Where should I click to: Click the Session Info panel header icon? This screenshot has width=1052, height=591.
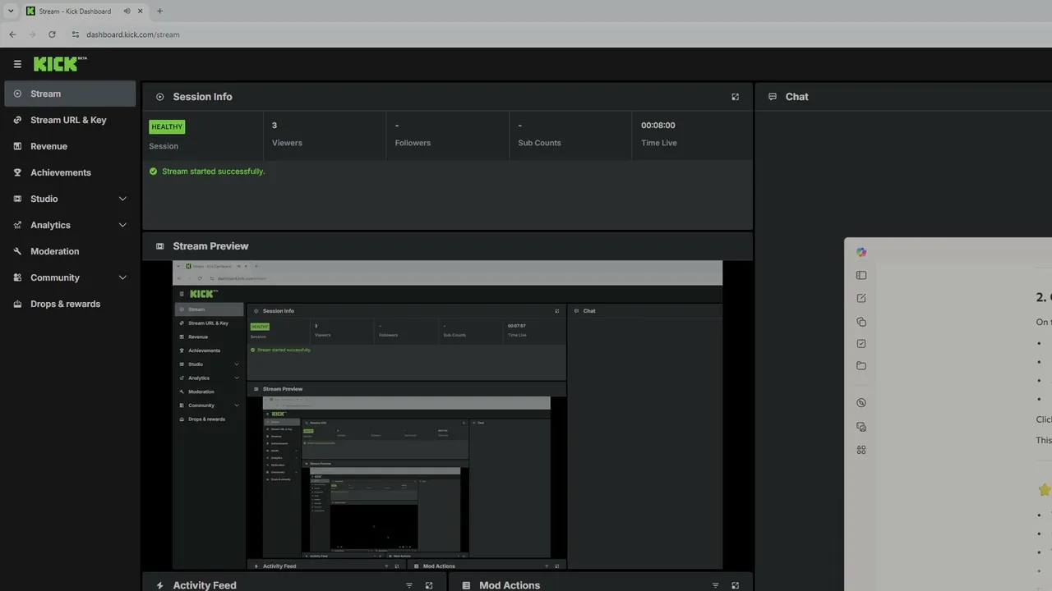point(159,97)
